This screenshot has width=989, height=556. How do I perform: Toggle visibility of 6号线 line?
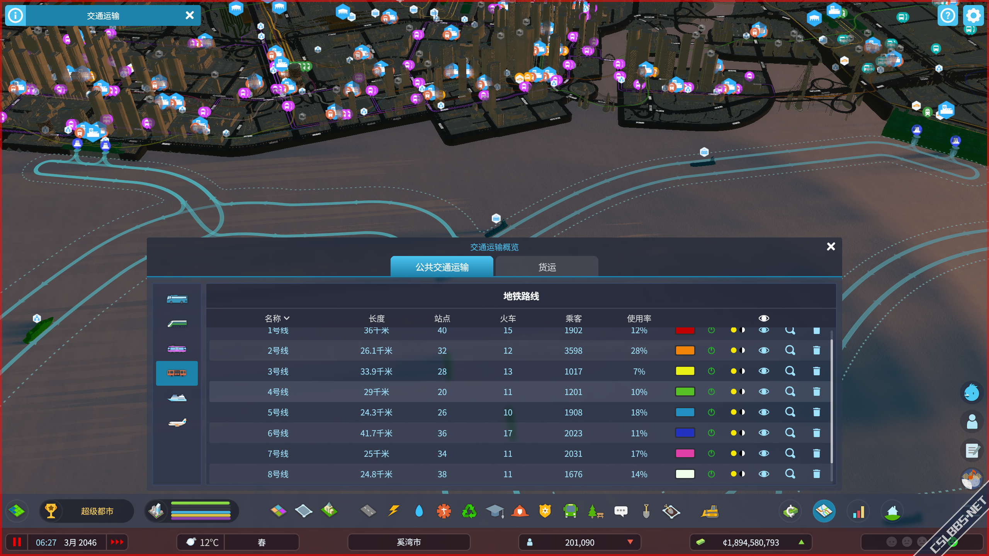click(764, 433)
